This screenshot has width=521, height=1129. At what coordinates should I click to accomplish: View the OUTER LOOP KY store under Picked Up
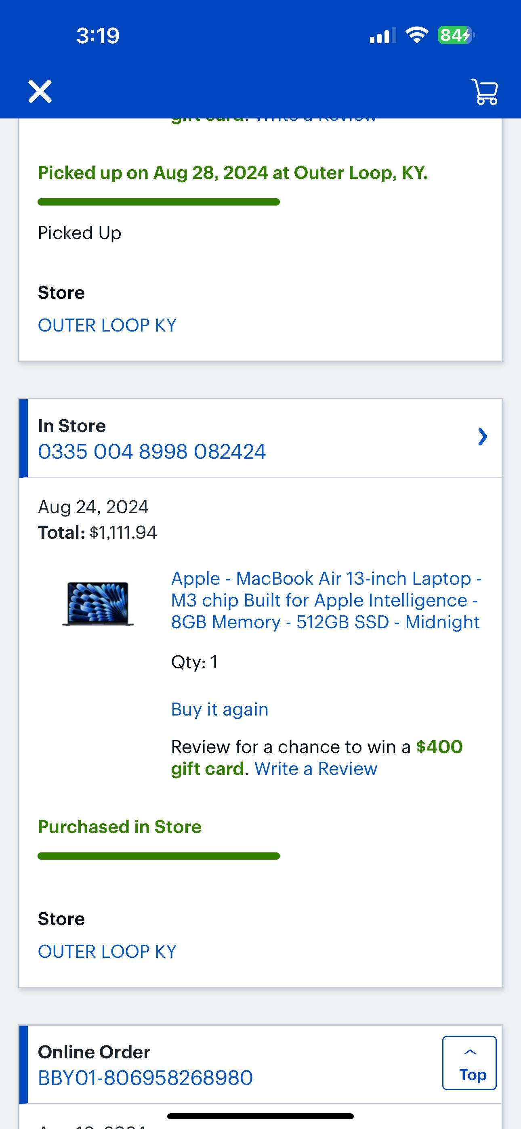pyautogui.click(x=107, y=325)
